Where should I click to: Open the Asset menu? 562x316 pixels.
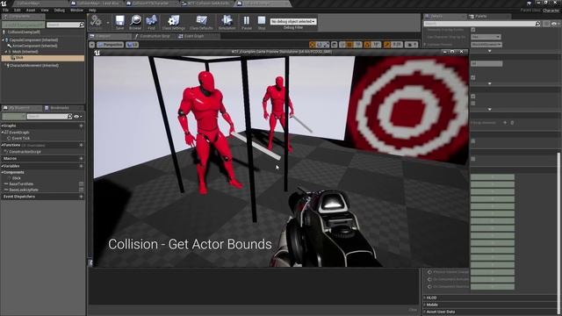pos(31,10)
